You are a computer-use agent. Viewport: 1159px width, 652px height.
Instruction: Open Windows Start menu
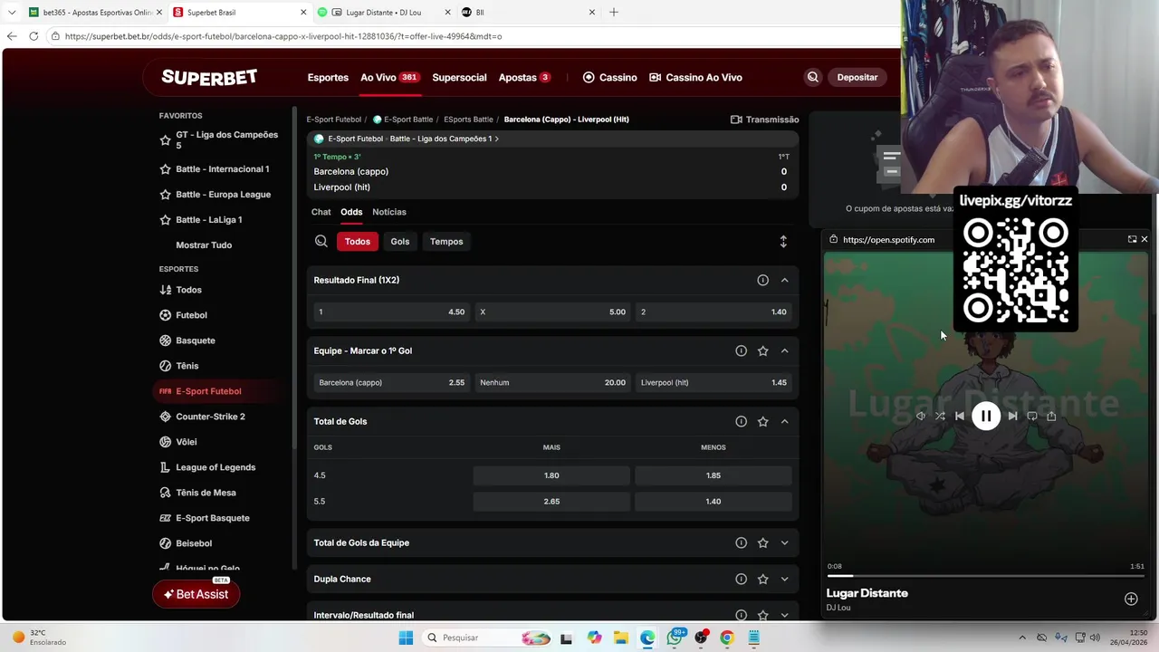[406, 638]
